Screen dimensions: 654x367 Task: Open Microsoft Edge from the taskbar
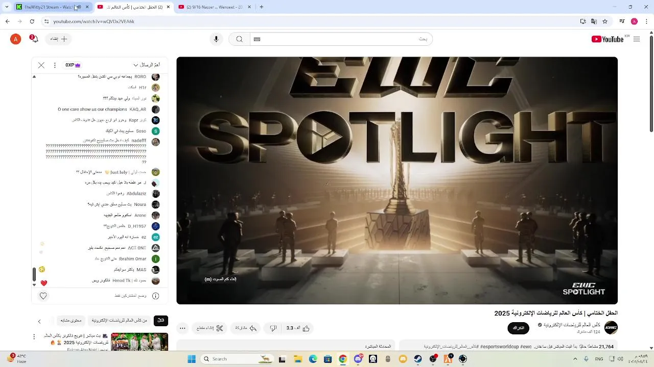[x=313, y=359]
